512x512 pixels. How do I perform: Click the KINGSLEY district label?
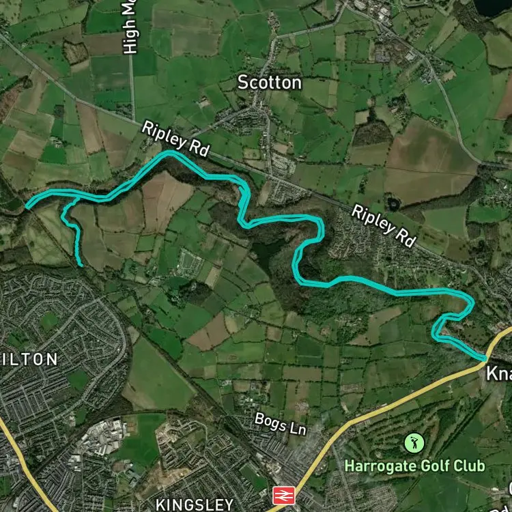pyautogui.click(x=195, y=504)
